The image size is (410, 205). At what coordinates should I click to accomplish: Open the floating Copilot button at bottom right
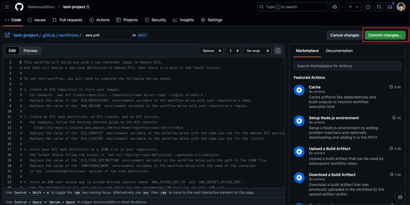pyautogui.click(x=400, y=197)
